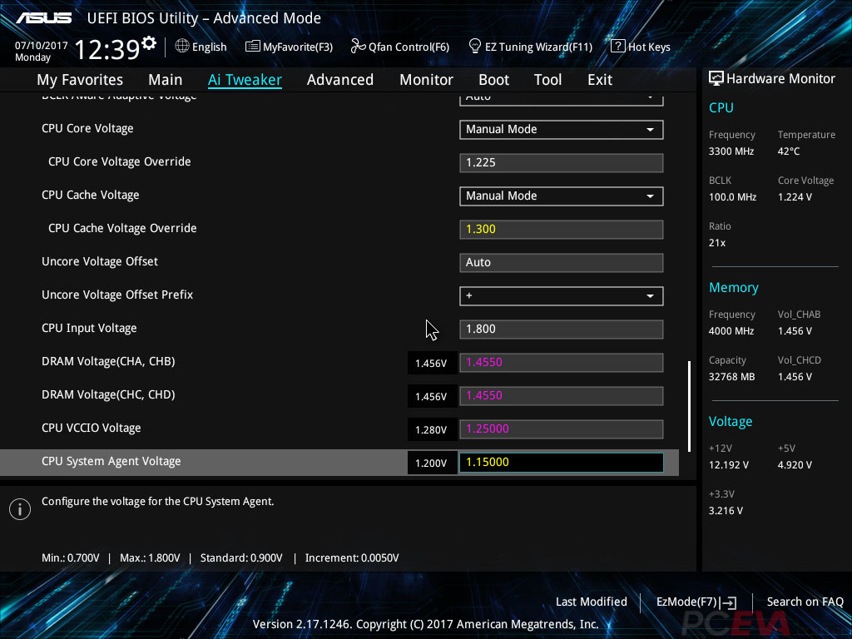Go to the Advanced tab
The width and height of the screenshot is (852, 639).
click(340, 80)
